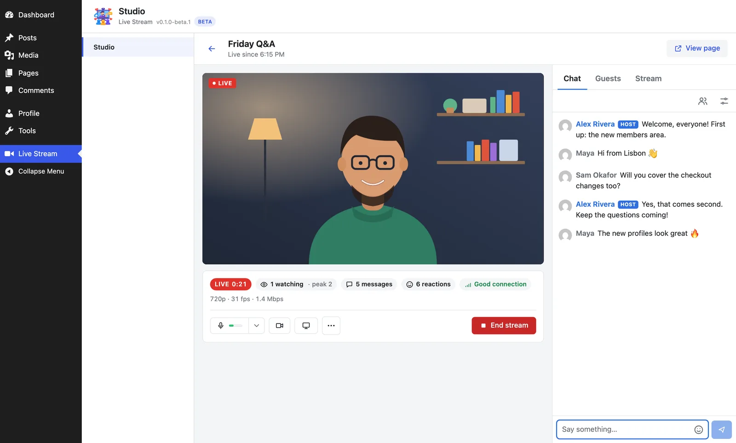Click 'Live since 6:15 PM' text
The width and height of the screenshot is (736, 443).
click(256, 55)
